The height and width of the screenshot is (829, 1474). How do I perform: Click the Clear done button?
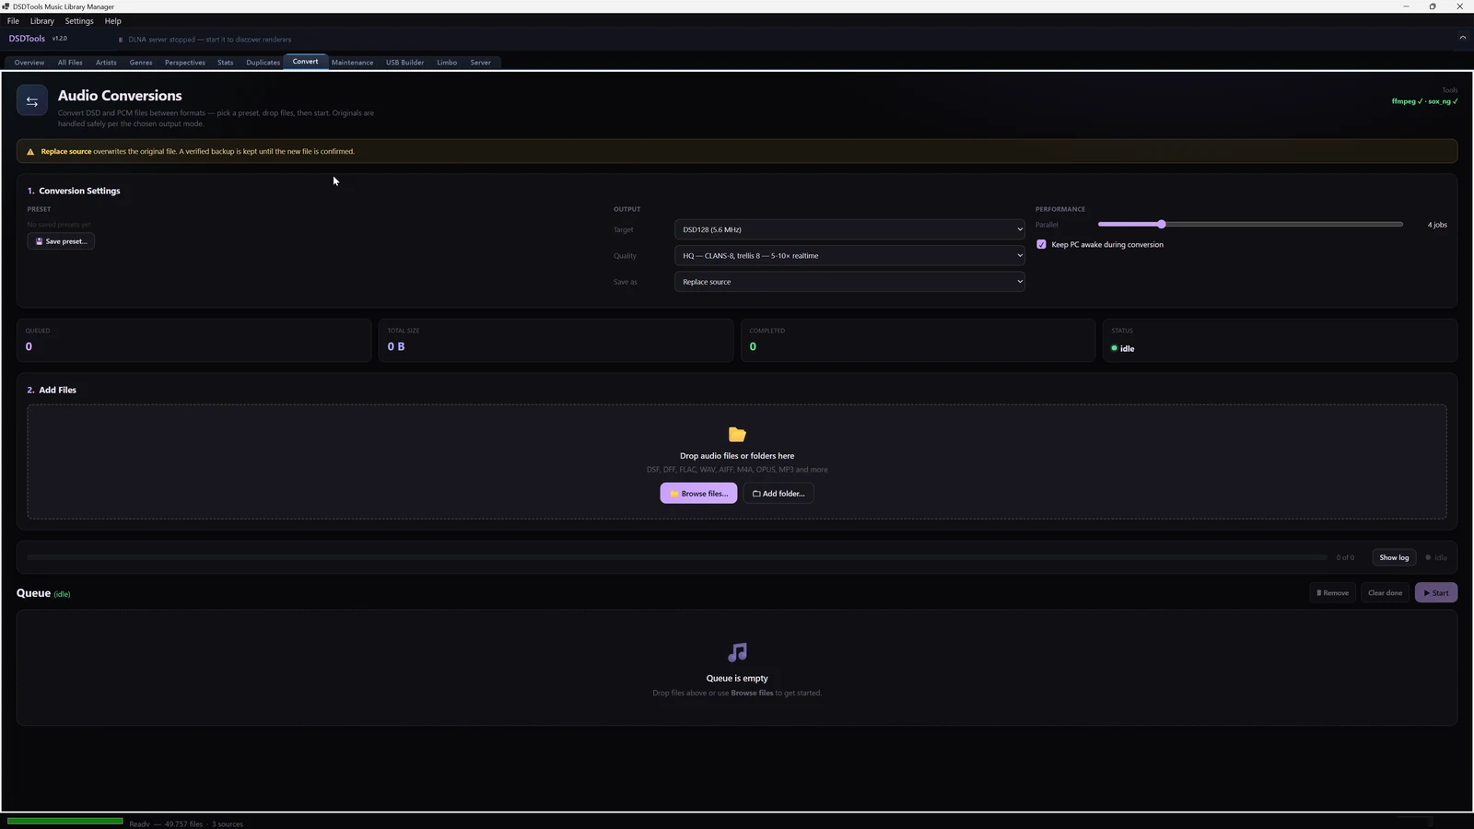[1385, 593]
